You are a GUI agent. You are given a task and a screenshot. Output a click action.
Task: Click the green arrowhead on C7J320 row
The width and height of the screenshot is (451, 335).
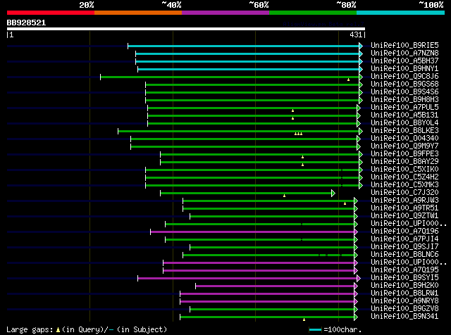tap(333, 193)
